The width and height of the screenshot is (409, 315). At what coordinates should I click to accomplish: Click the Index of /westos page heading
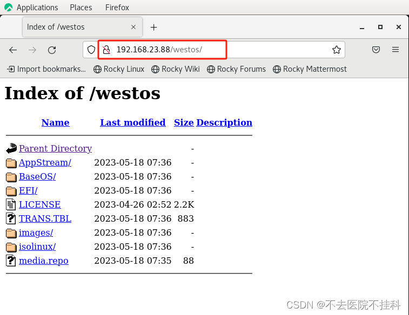point(83,93)
